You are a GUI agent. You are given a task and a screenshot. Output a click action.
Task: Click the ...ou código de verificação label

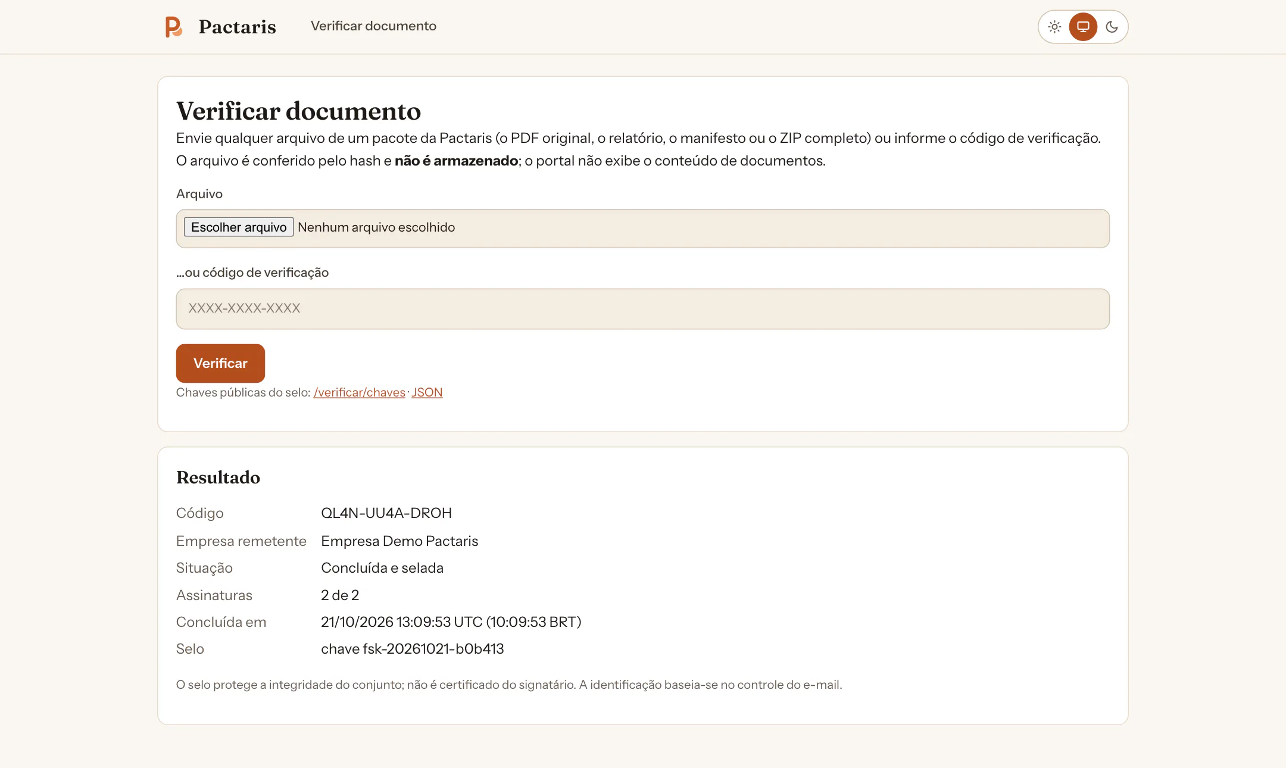252,273
